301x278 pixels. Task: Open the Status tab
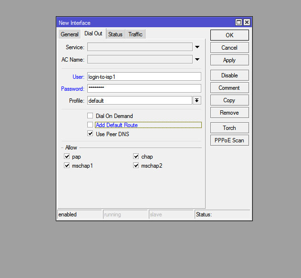[115, 34]
